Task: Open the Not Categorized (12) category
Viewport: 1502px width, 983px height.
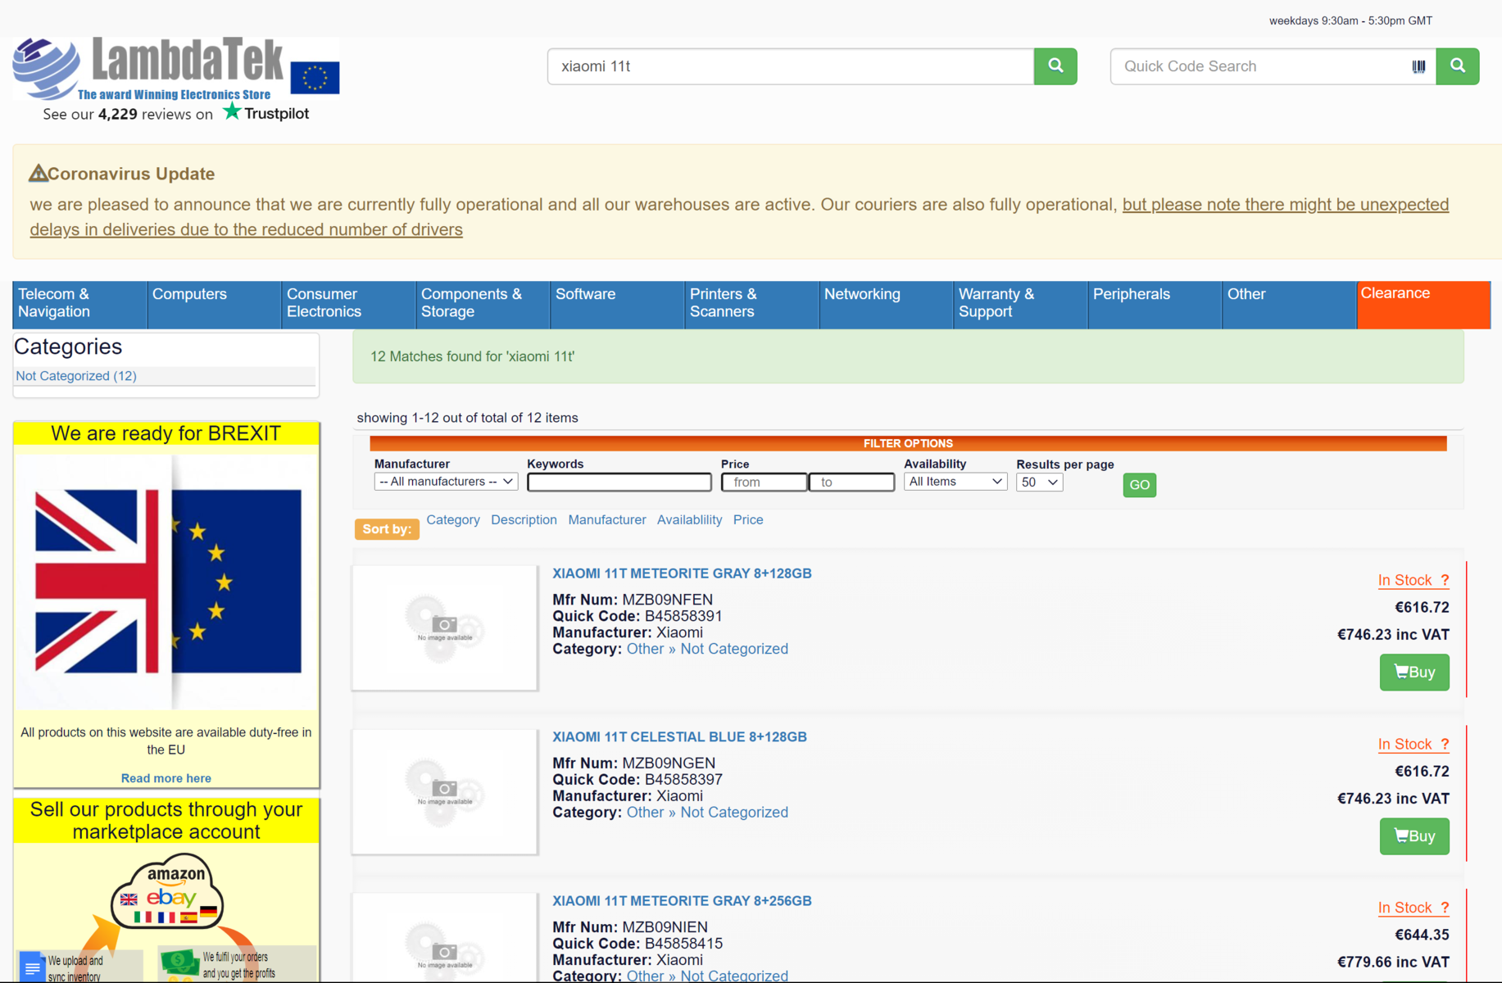Action: pos(76,375)
